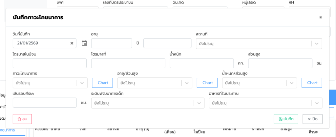Image resolution: width=336 pixels, height=137 pixels.
Task: Click the red ลบ delete button
Action: [x=22, y=119]
